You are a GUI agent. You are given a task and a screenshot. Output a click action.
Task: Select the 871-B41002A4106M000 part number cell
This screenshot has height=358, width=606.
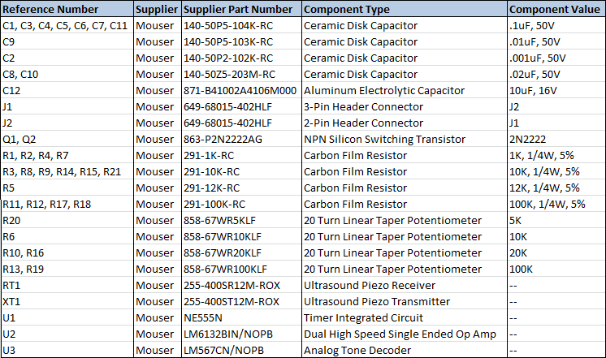coord(241,90)
